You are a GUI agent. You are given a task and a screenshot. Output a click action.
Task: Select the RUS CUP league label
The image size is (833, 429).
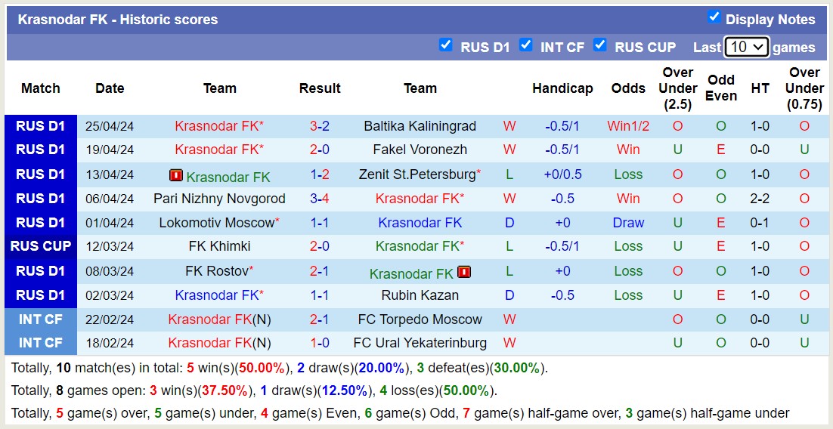41,246
